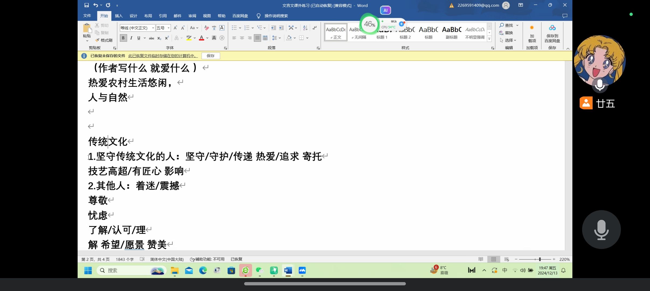Toggle Italic formatting
Viewport: 650px width, 291px height.
[131, 38]
